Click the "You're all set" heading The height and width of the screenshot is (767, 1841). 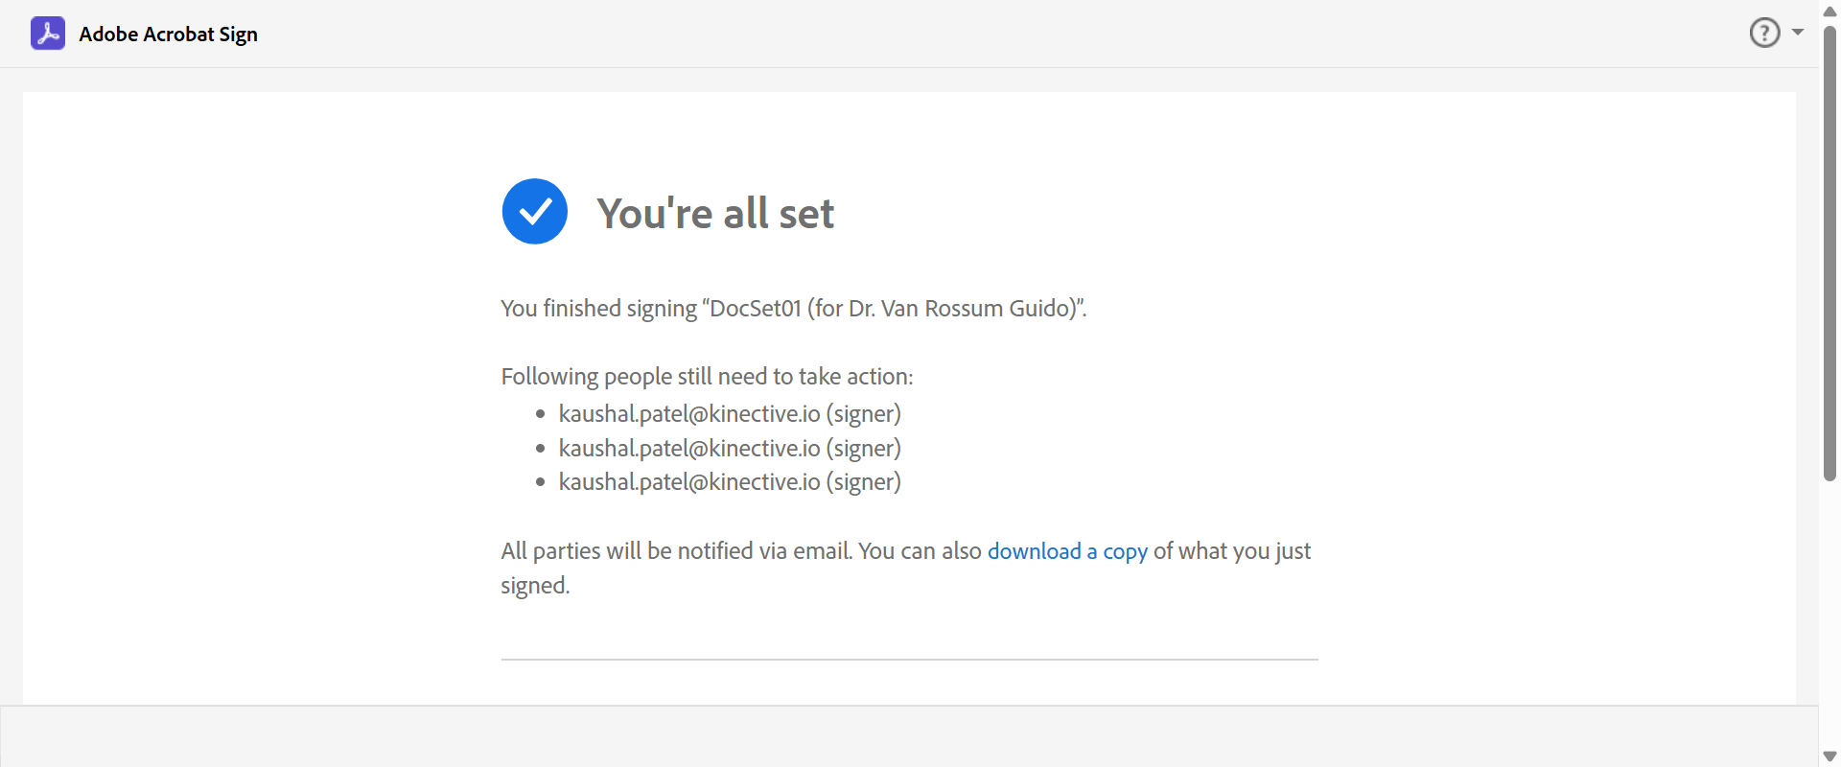[x=715, y=213]
